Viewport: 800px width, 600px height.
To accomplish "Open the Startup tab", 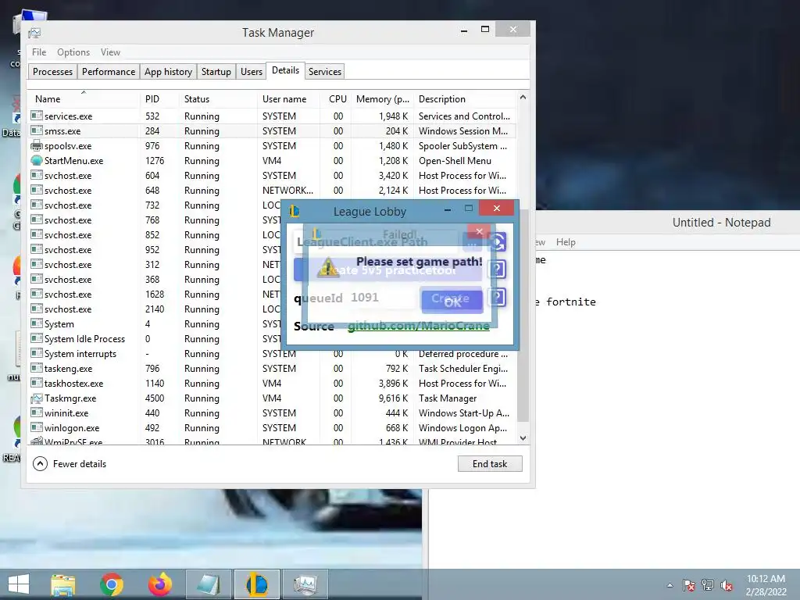I will (x=216, y=71).
